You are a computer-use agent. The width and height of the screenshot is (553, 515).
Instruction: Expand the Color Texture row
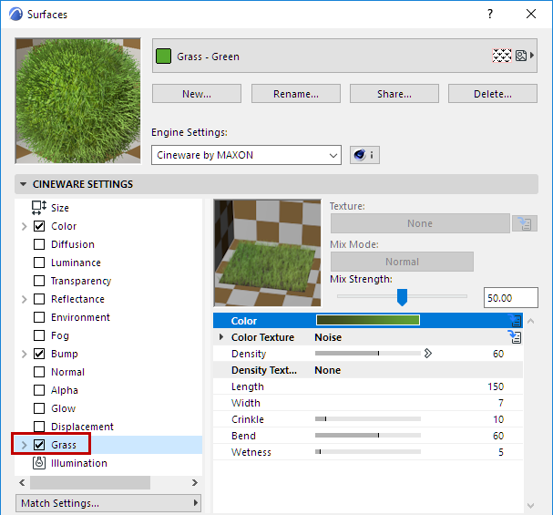[x=221, y=337]
